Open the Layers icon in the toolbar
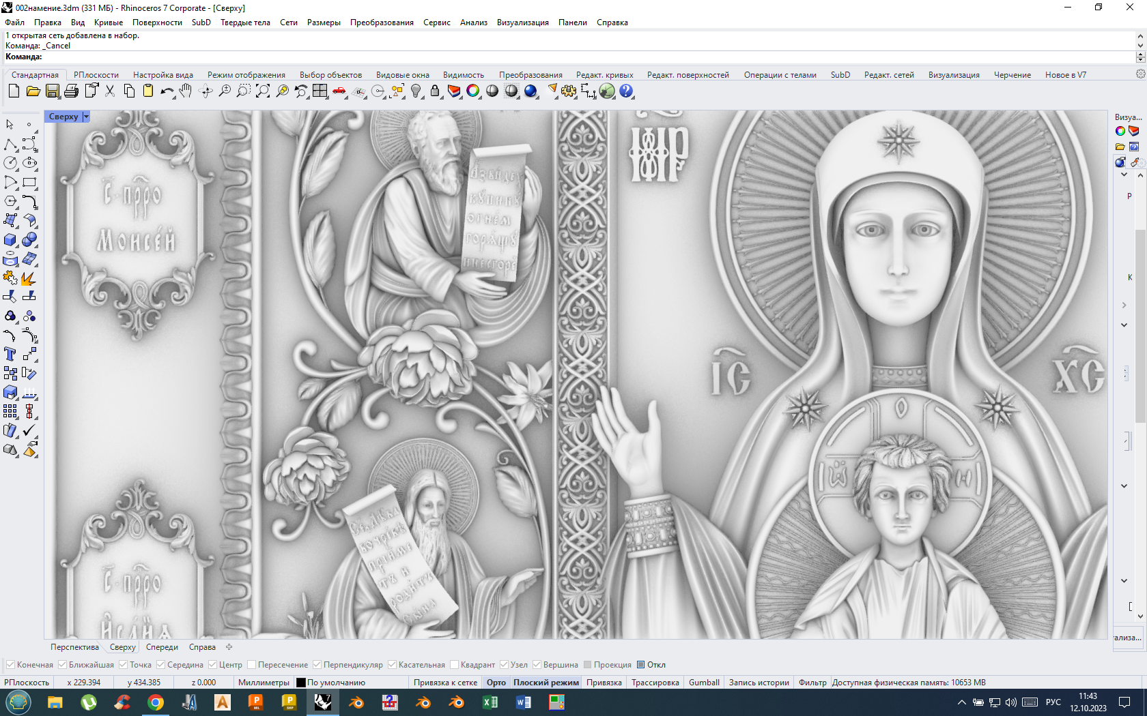The image size is (1147, 716). point(454,91)
